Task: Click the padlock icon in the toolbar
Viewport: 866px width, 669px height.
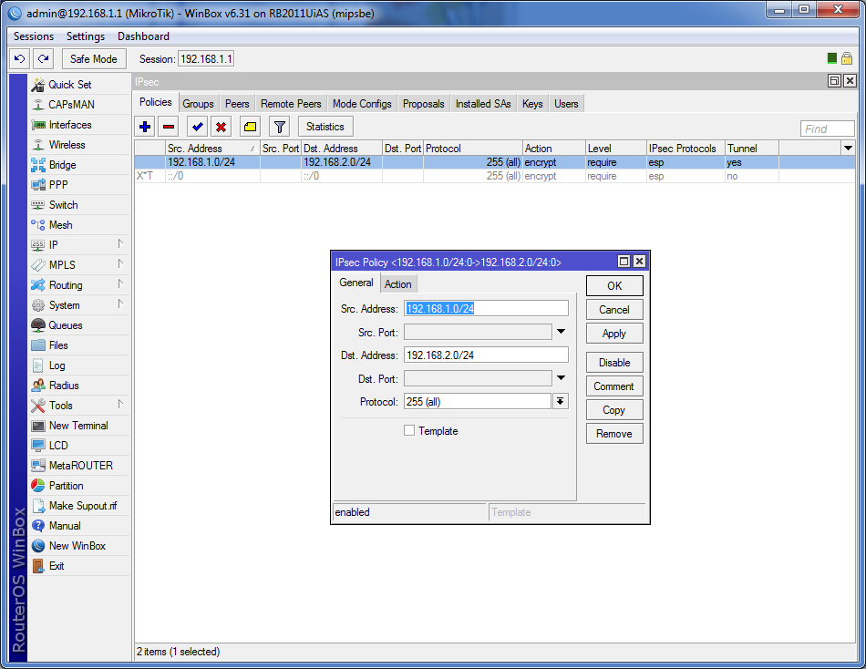Action: [846, 58]
